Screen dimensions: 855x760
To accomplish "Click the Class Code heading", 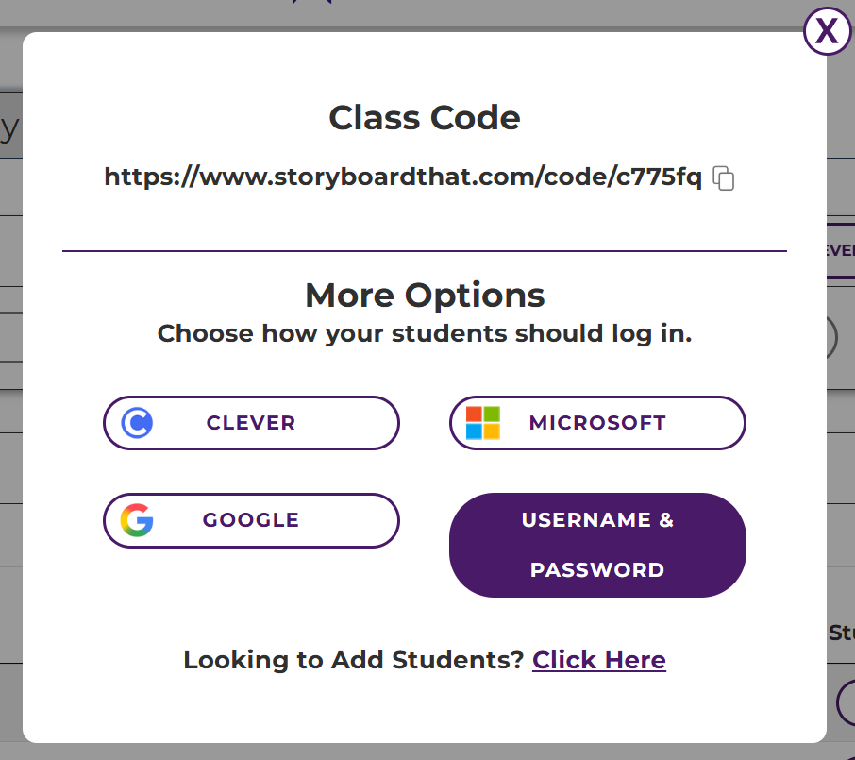I will click(425, 118).
